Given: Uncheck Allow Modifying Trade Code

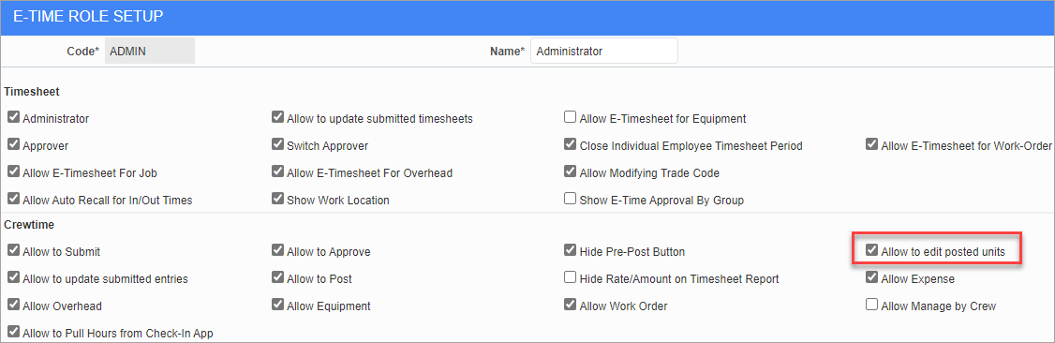Looking at the screenshot, I should tap(570, 172).
